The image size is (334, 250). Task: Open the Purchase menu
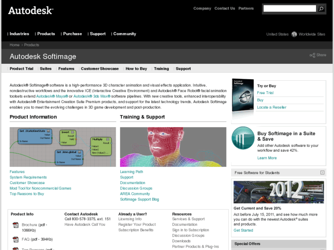73,34
